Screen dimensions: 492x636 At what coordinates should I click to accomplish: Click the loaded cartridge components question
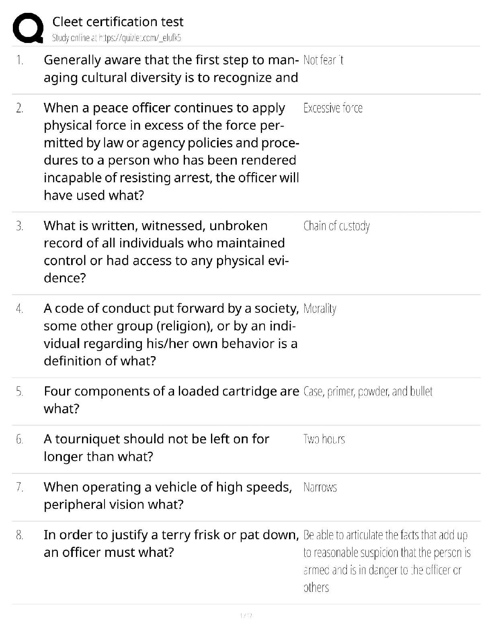coord(171,400)
